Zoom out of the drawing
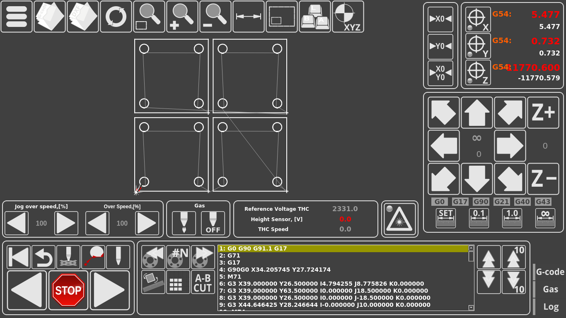 tap(215, 17)
